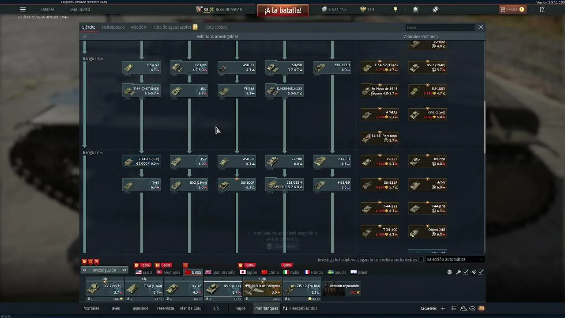Select the Mar de Grau preset
The width and height of the screenshot is (565, 318).
click(191, 308)
